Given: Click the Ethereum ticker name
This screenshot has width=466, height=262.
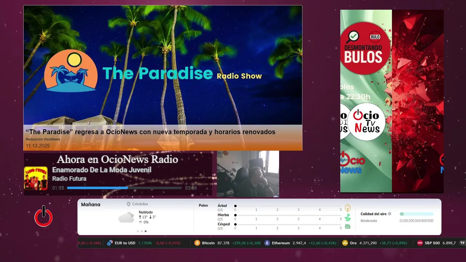Looking at the screenshot, I should click(281, 243).
